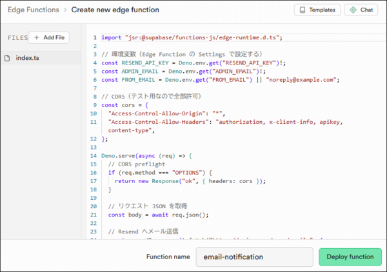This screenshot has width=387, height=272.
Task: Click line number 1 in the gutter
Action: tap(95, 38)
